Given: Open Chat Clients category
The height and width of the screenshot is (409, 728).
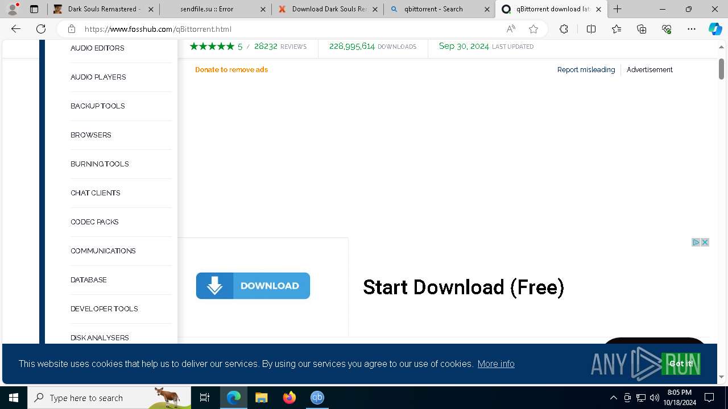Looking at the screenshot, I should click(96, 193).
